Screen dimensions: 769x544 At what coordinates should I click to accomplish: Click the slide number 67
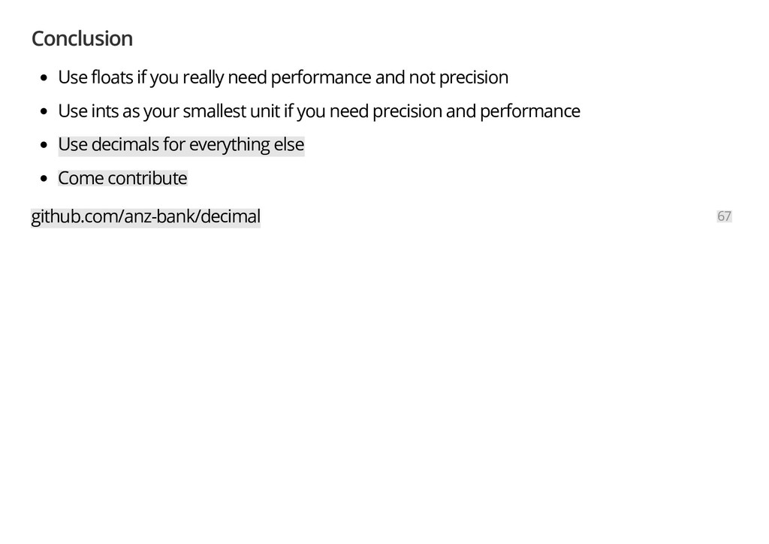(725, 216)
